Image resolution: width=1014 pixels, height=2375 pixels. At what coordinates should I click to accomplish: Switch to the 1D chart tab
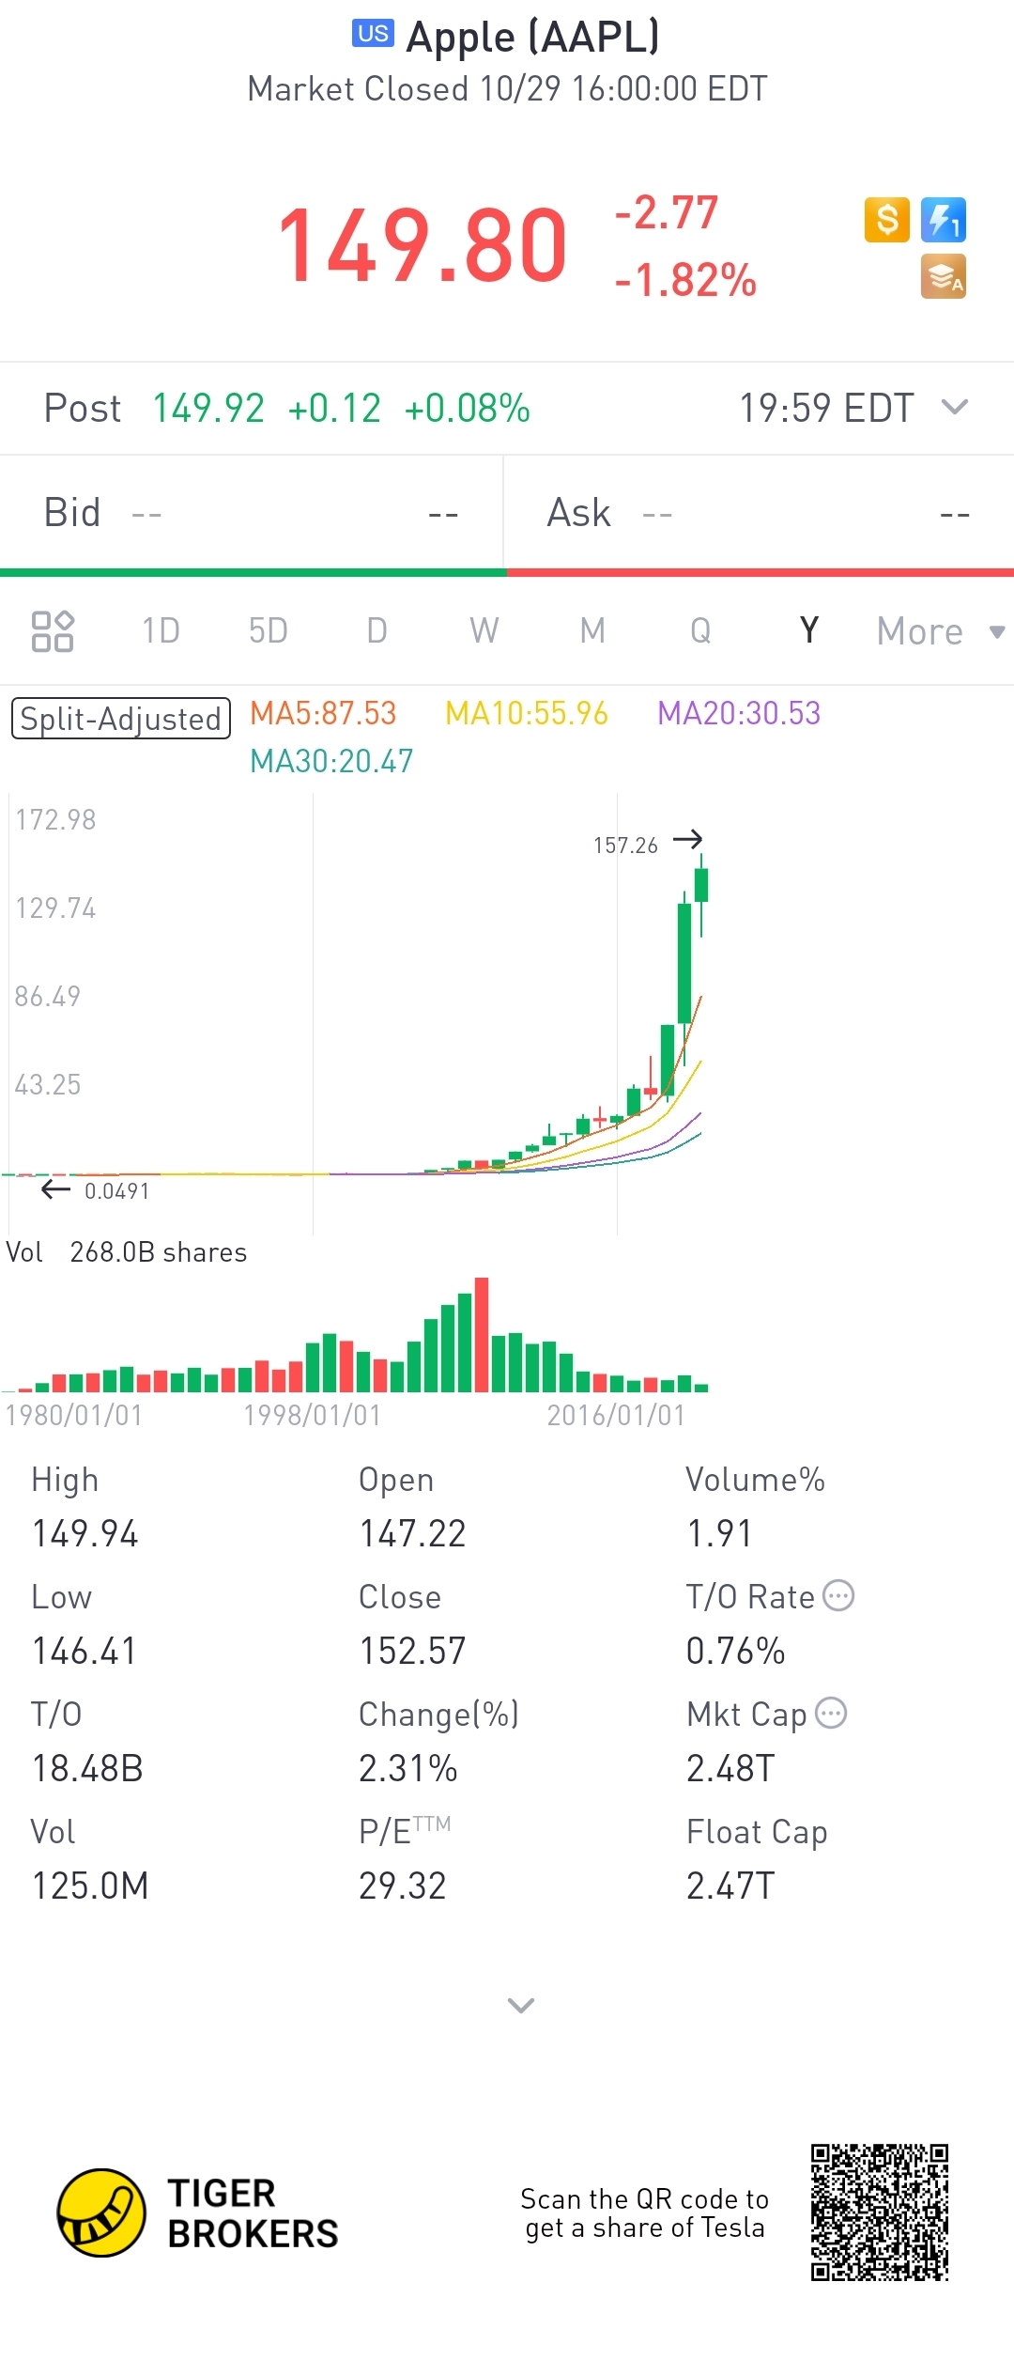click(x=161, y=630)
